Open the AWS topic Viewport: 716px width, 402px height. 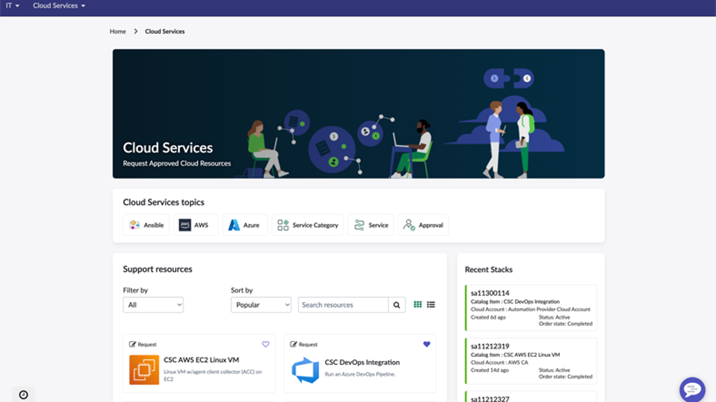pyautogui.click(x=196, y=225)
